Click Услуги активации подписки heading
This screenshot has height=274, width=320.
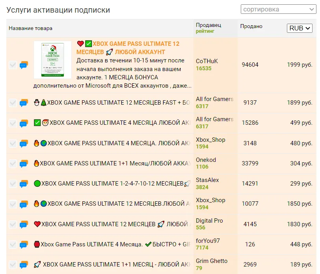[58, 10]
